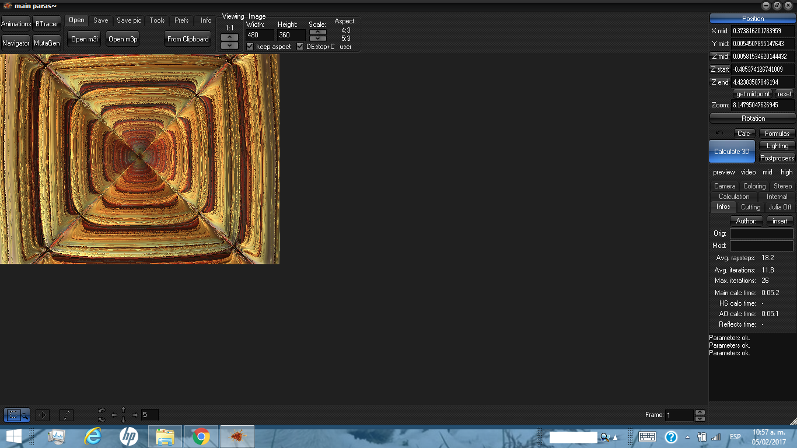Viewport: 797px width, 448px height.
Task: Select 4:3 aspect ratio
Action: (346, 30)
